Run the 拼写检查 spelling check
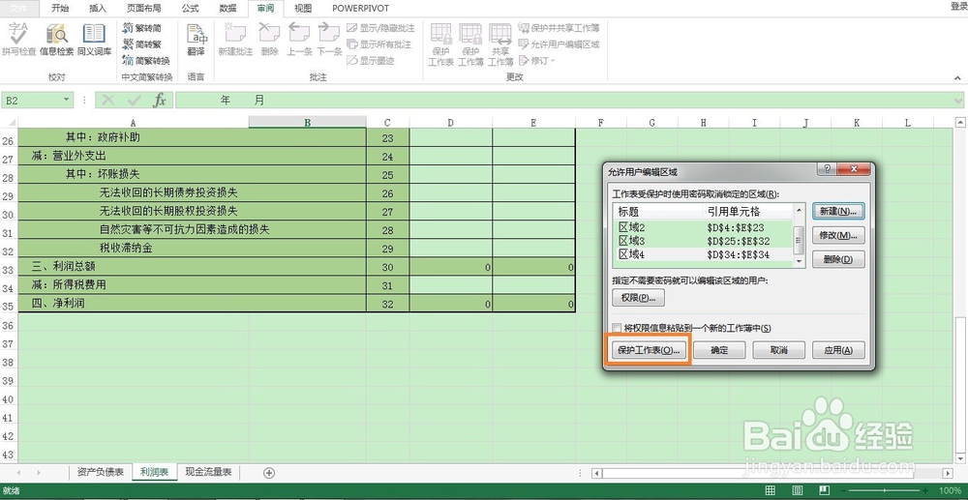The height and width of the screenshot is (500, 968). (18, 40)
